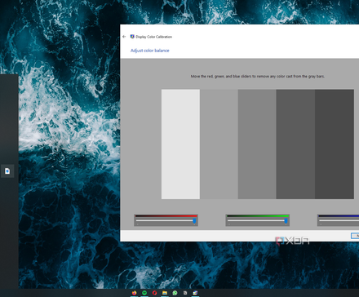
Task: Click the document icon in the left panel
Action: (7, 171)
